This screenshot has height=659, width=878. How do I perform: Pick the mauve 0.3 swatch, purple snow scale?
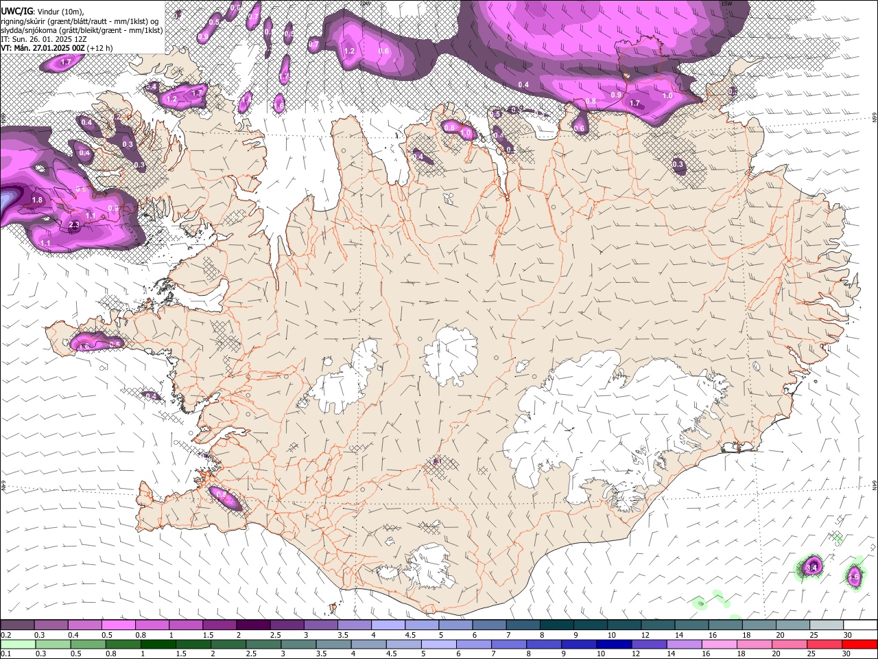pos(51,625)
